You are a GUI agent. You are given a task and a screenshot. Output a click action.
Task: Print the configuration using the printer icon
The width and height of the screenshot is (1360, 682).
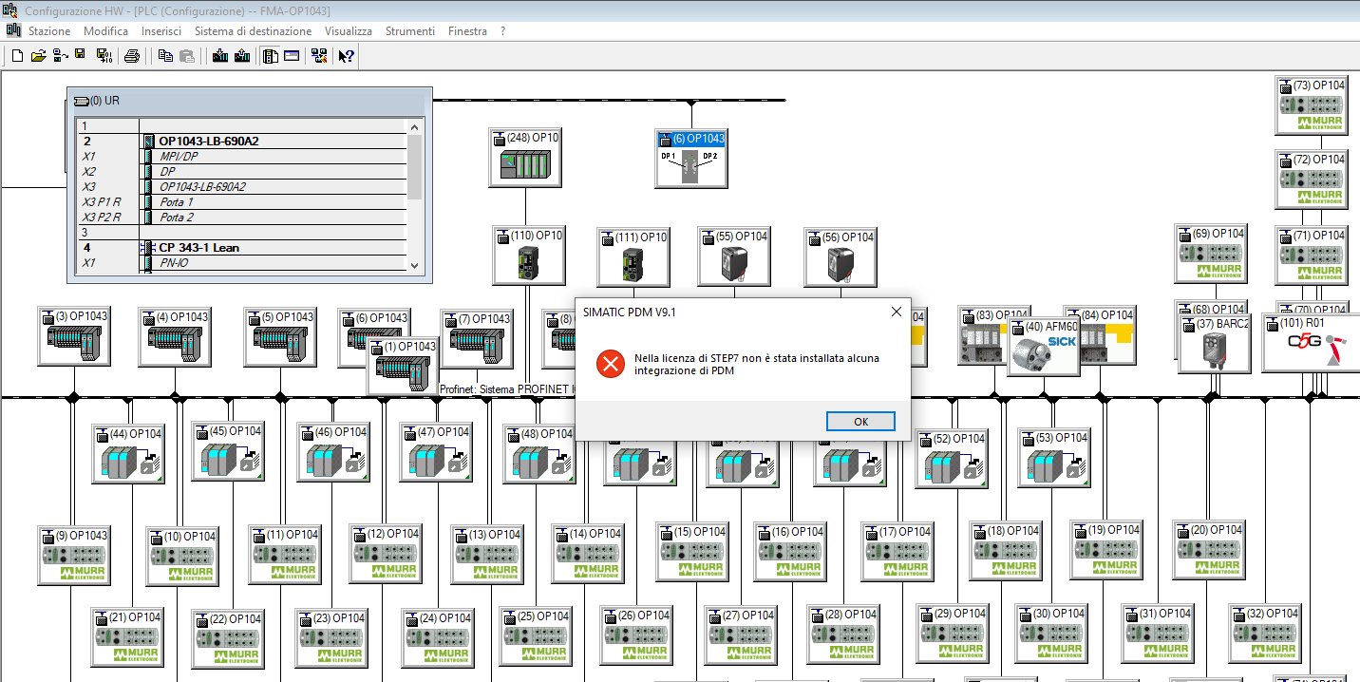pos(132,56)
